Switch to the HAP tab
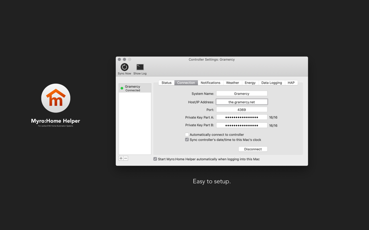Image resolution: width=369 pixels, height=230 pixels. click(x=291, y=83)
